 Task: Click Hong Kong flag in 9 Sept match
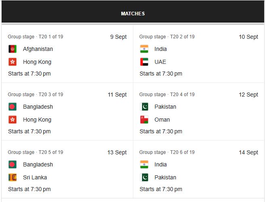tap(13, 62)
